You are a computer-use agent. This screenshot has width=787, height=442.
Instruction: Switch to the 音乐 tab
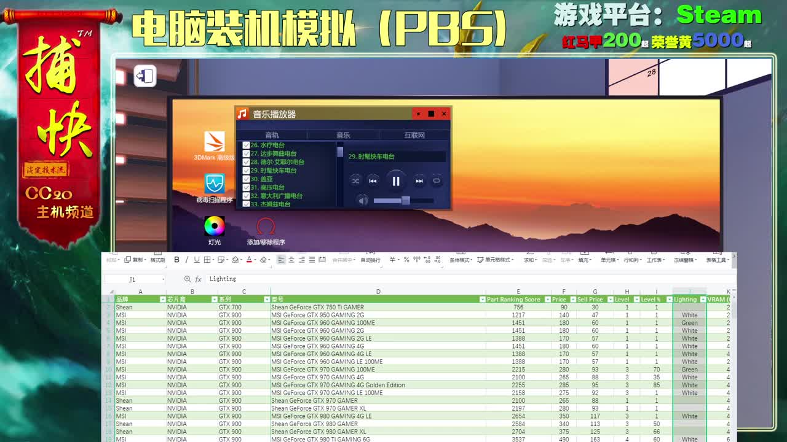(343, 135)
